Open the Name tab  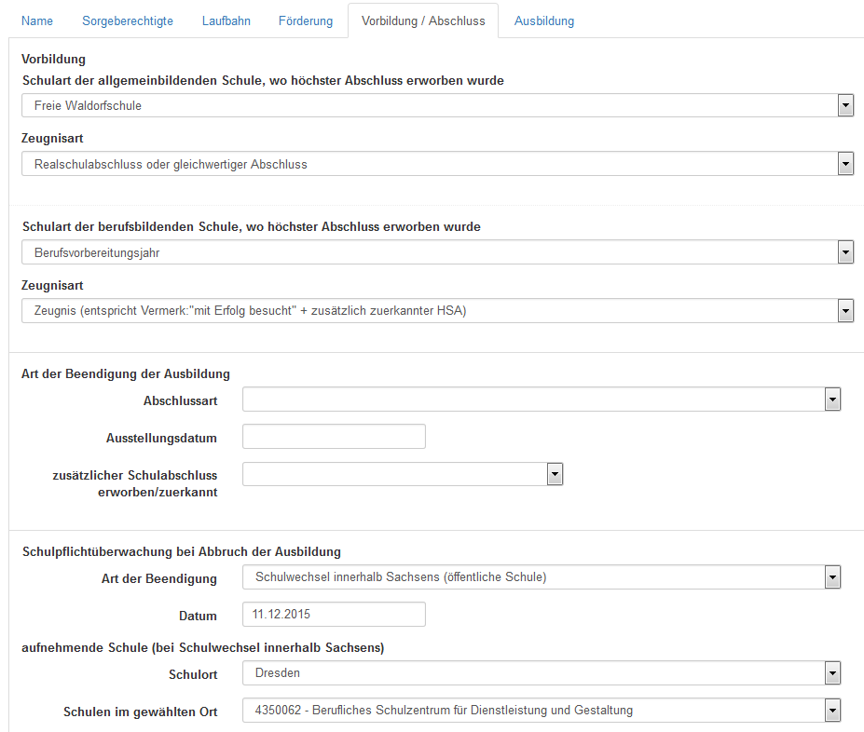[x=37, y=20]
